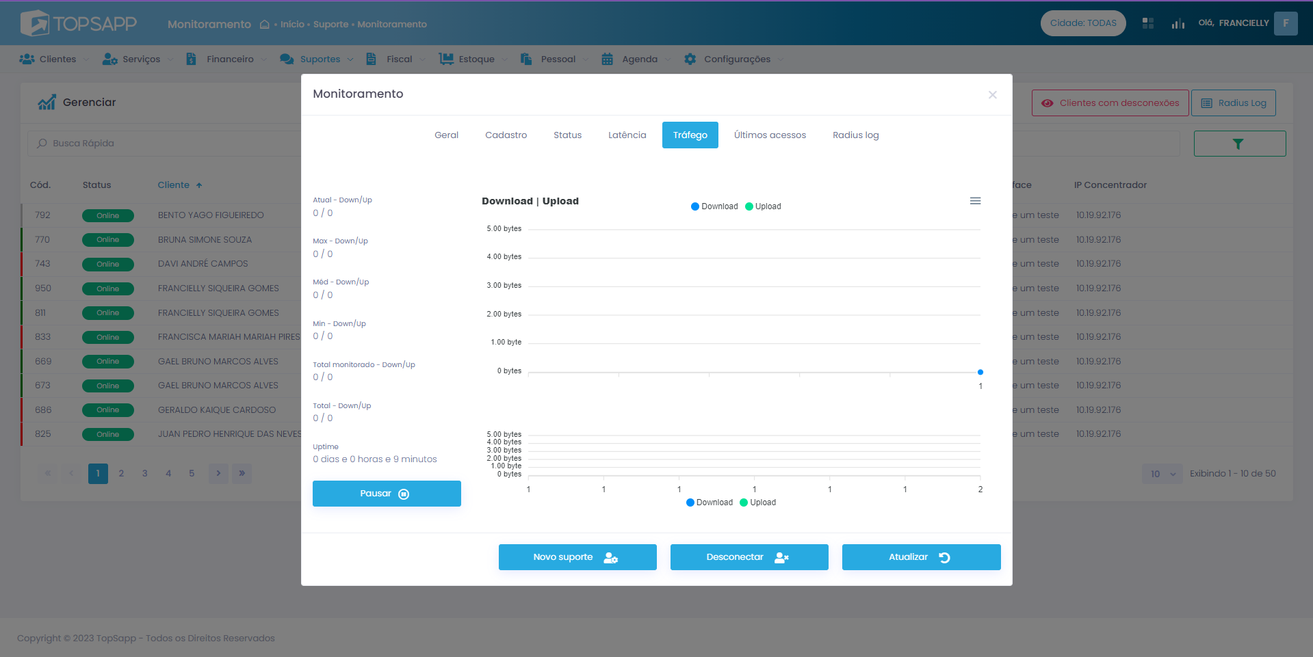
Task: Click the Radius Log list icon
Action: (1207, 103)
